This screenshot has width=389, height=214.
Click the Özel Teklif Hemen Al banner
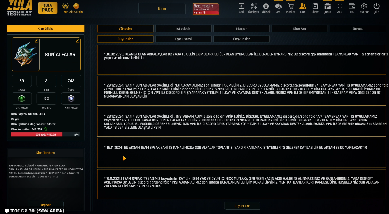tap(206, 9)
